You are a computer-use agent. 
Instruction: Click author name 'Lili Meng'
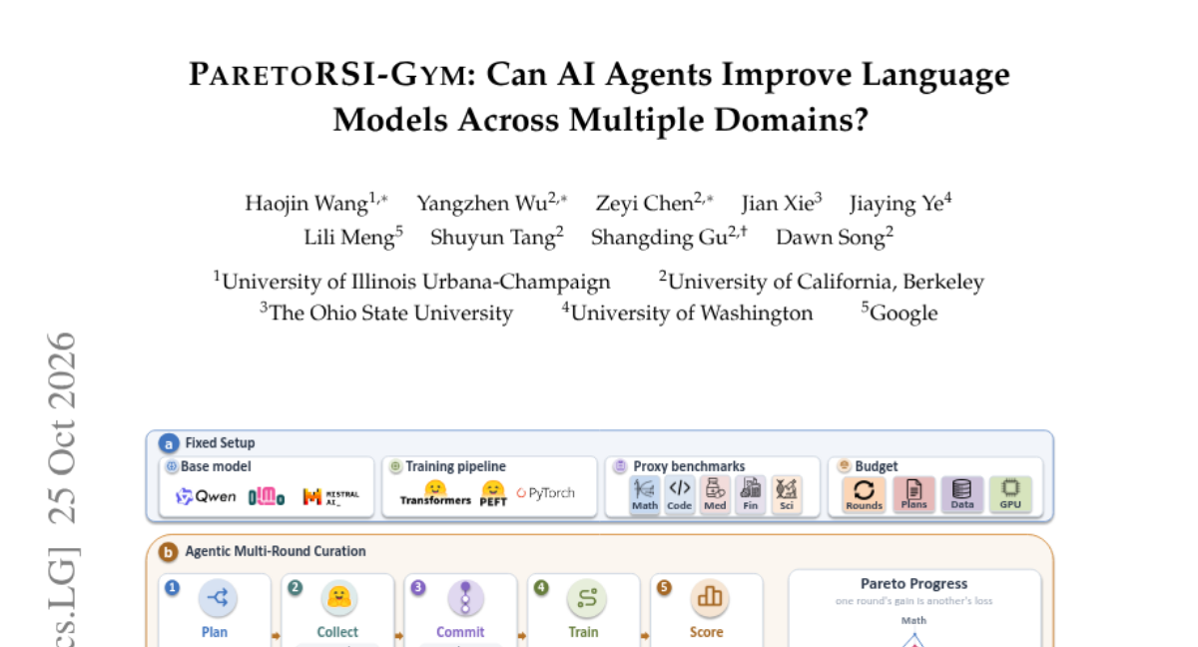coord(349,238)
